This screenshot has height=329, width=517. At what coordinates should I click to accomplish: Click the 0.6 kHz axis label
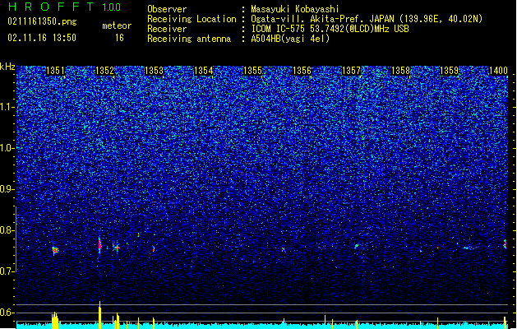7,313
